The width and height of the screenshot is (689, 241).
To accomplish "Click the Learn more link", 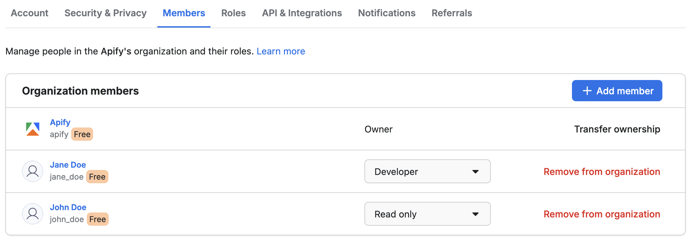I will [281, 51].
